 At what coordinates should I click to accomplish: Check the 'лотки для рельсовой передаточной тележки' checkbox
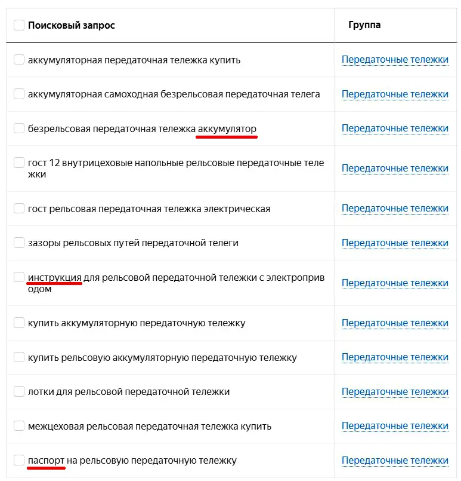click(x=19, y=392)
